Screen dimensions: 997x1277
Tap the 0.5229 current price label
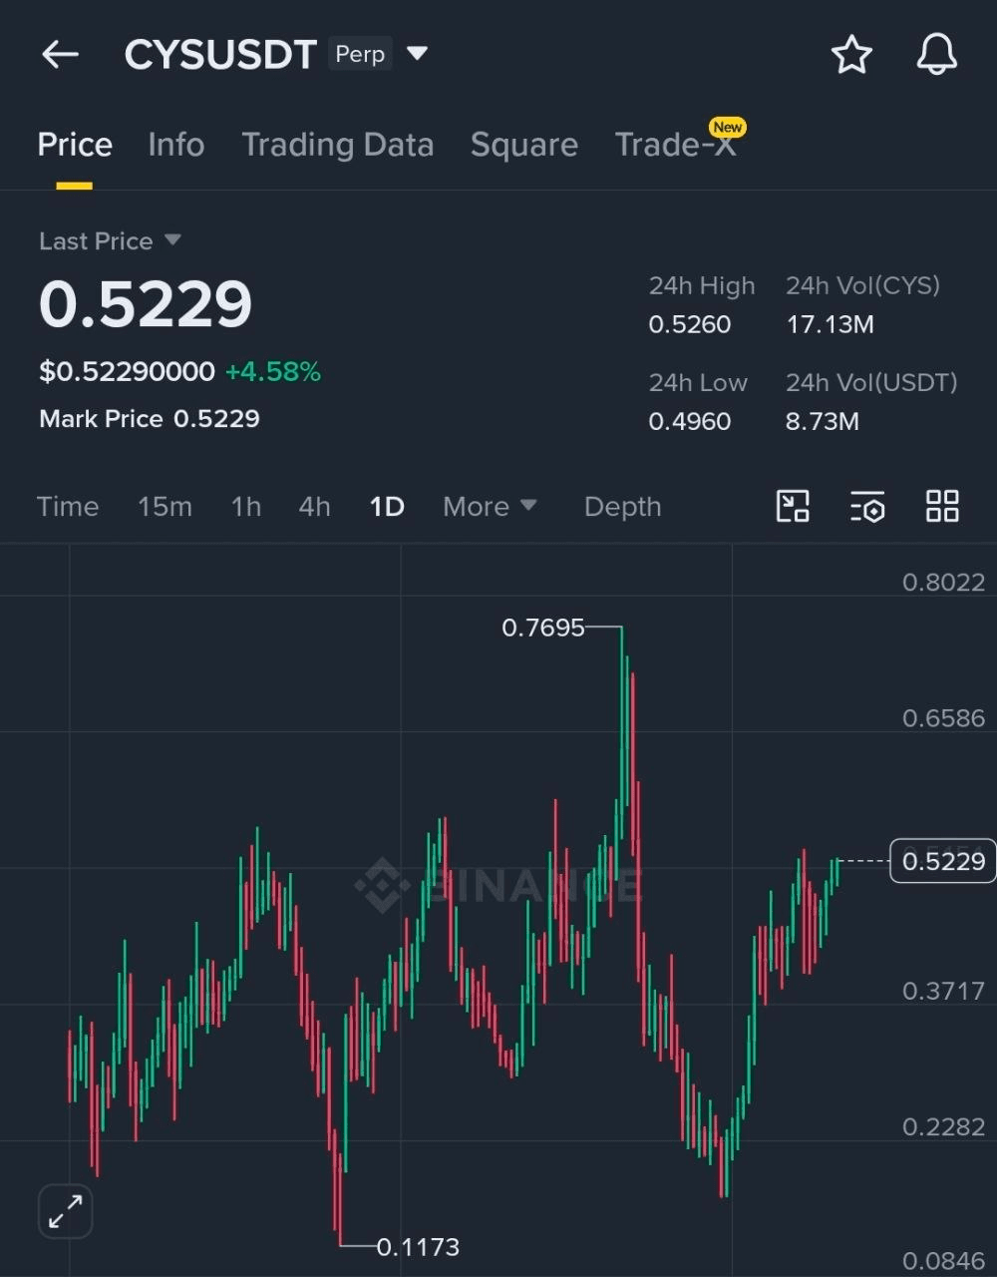[942, 861]
